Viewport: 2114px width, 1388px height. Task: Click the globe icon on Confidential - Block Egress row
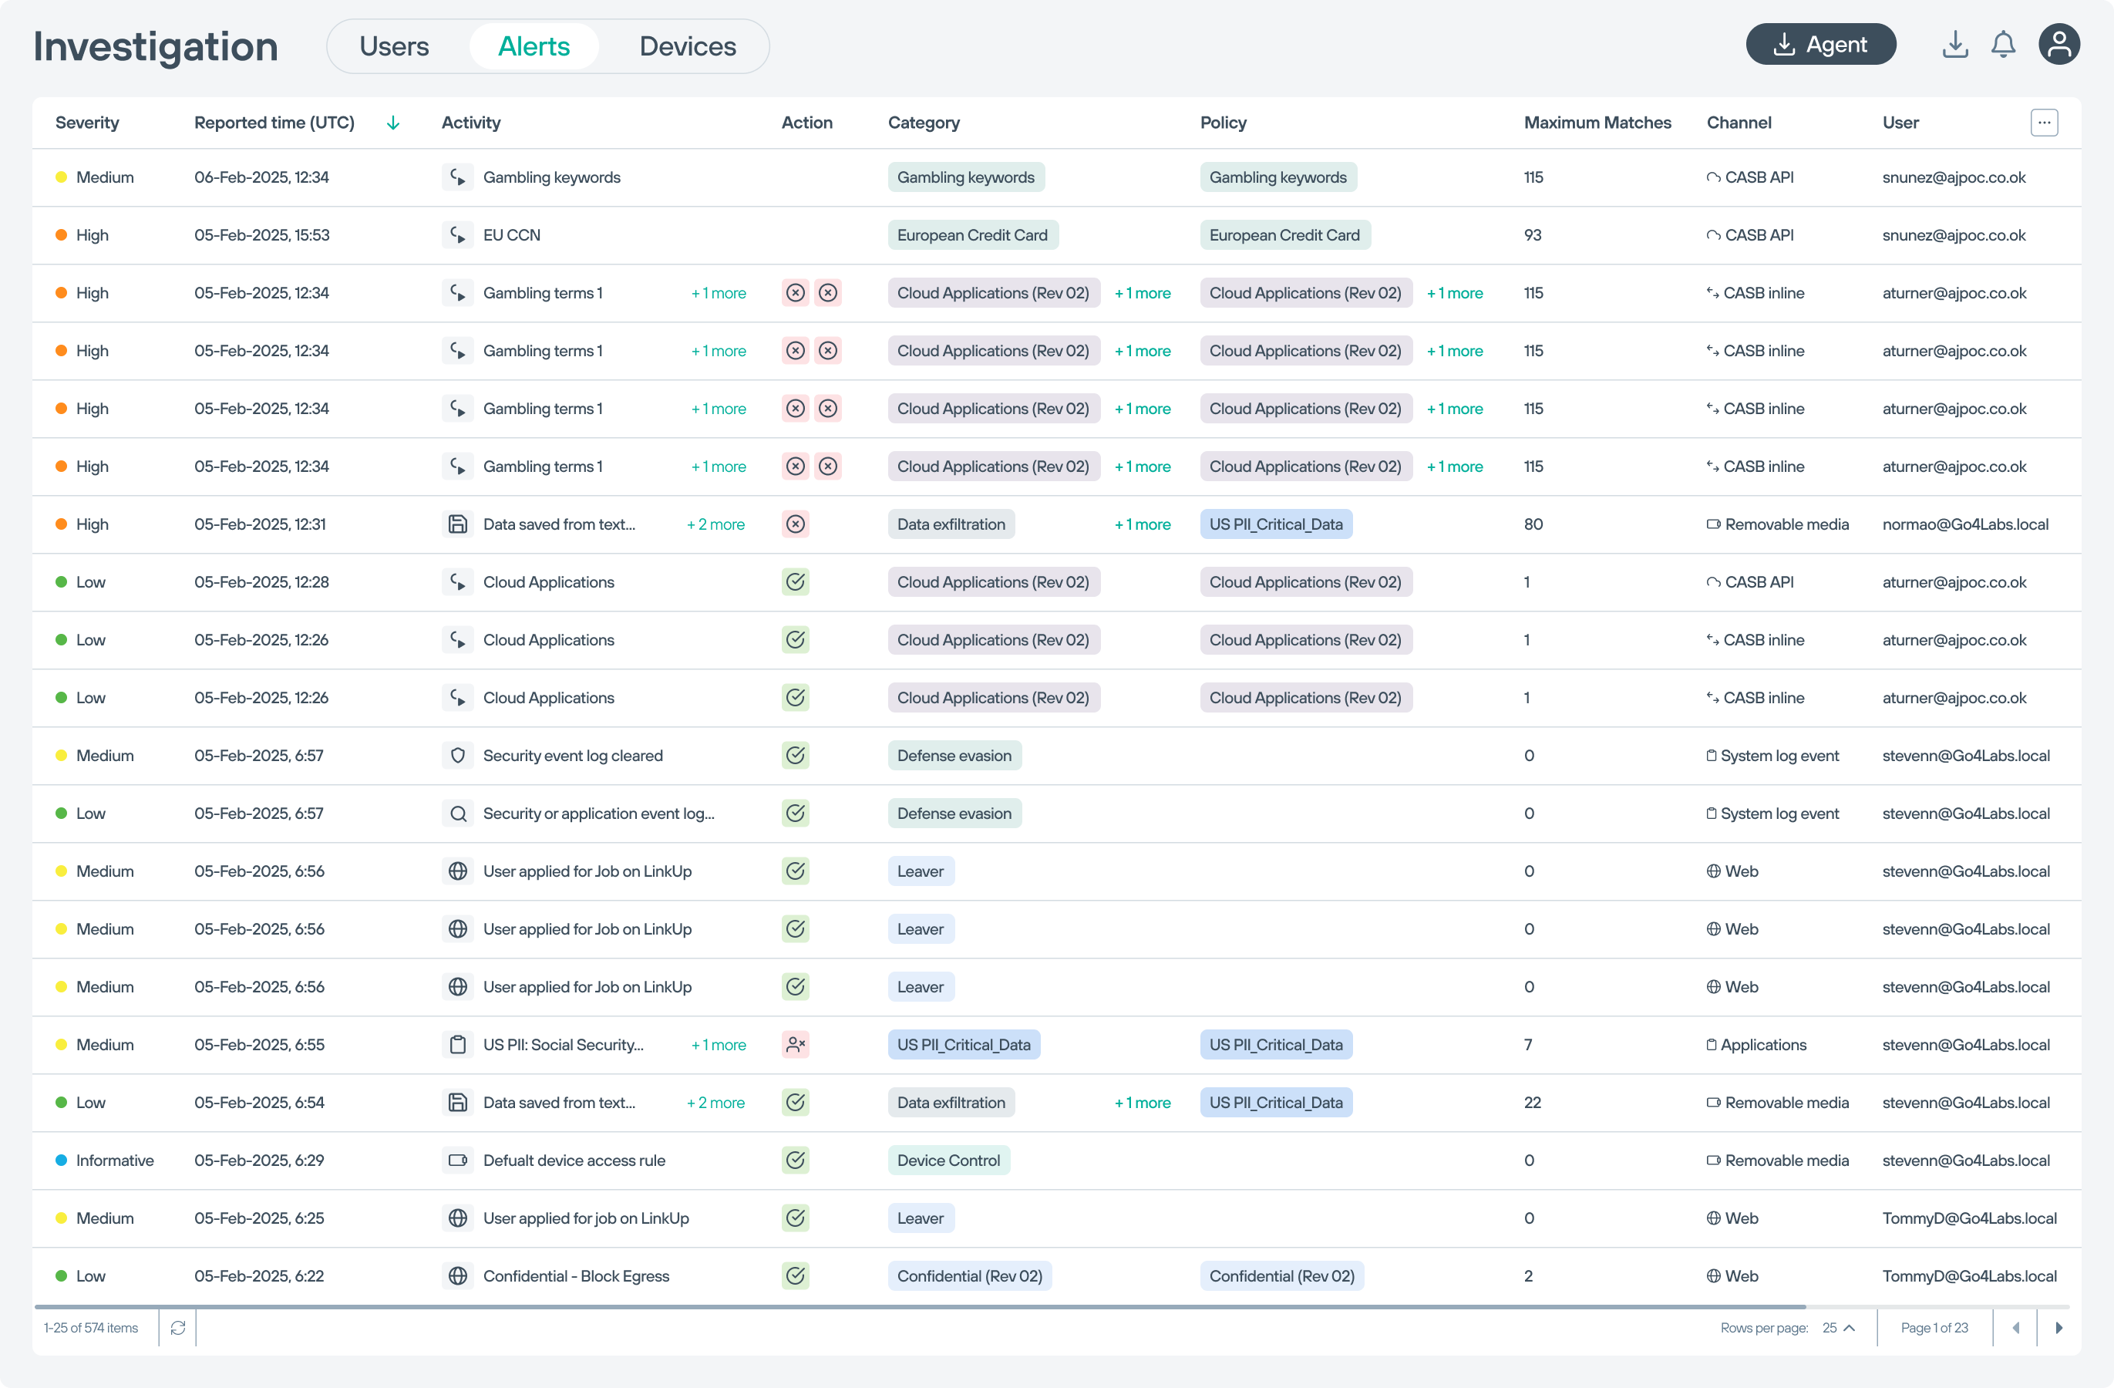click(457, 1276)
